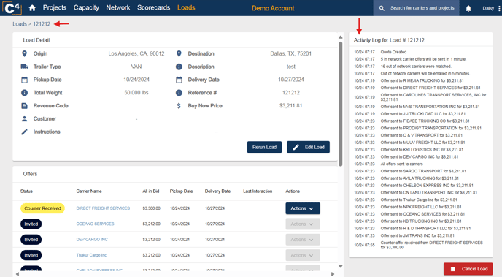Click the Reference # info icon
The height and width of the screenshot is (277, 502).
tap(179, 93)
